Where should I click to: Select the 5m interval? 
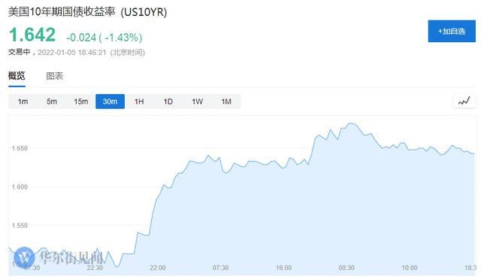coord(52,102)
